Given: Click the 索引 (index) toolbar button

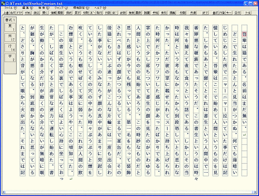Looking at the screenshot, I should coord(164,13).
